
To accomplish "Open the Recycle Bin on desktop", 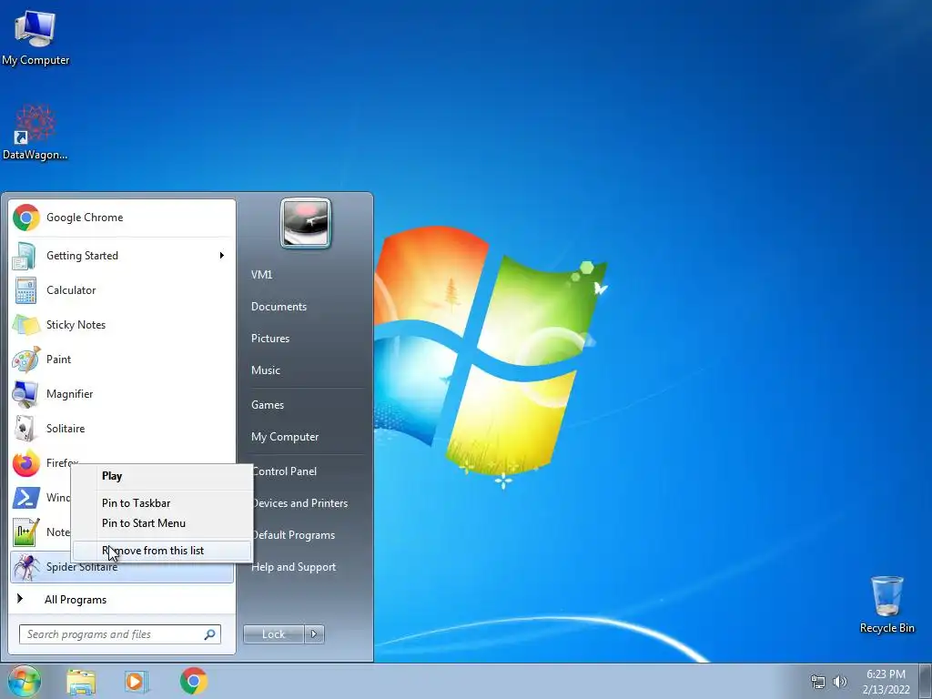I will [886, 604].
